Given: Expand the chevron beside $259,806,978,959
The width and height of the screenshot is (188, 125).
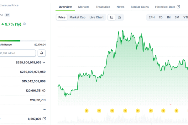Looking at the screenshot, I should [44, 62].
